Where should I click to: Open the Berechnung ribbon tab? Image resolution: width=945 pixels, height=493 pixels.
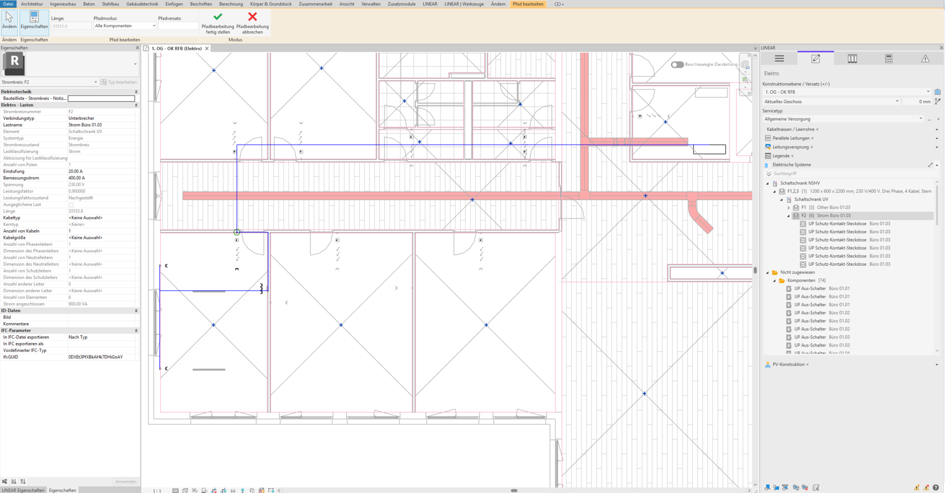[x=231, y=4]
